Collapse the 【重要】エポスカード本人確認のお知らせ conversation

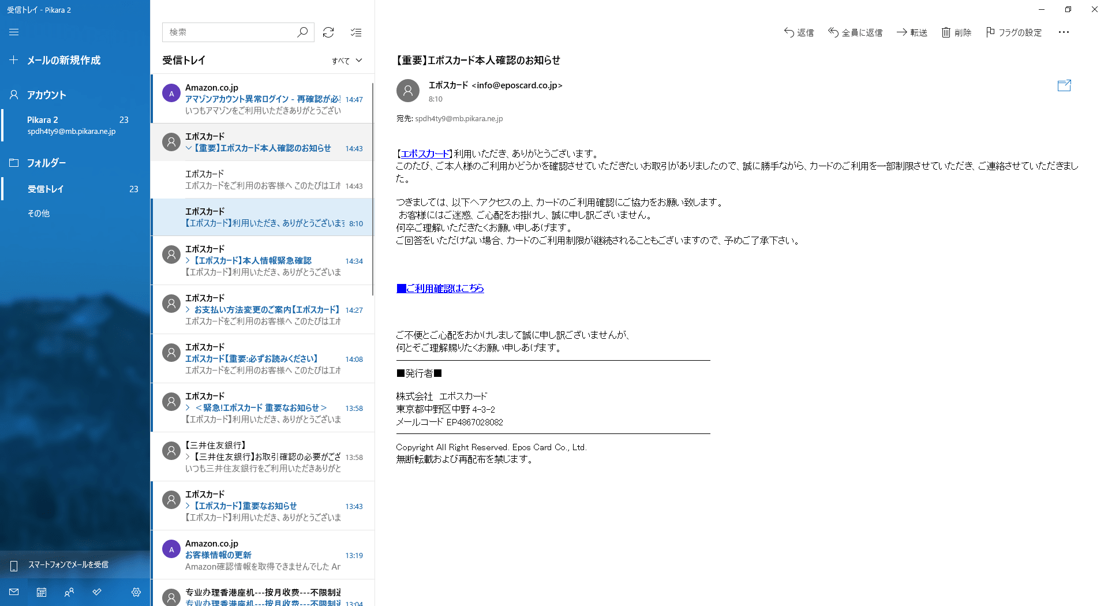click(189, 148)
